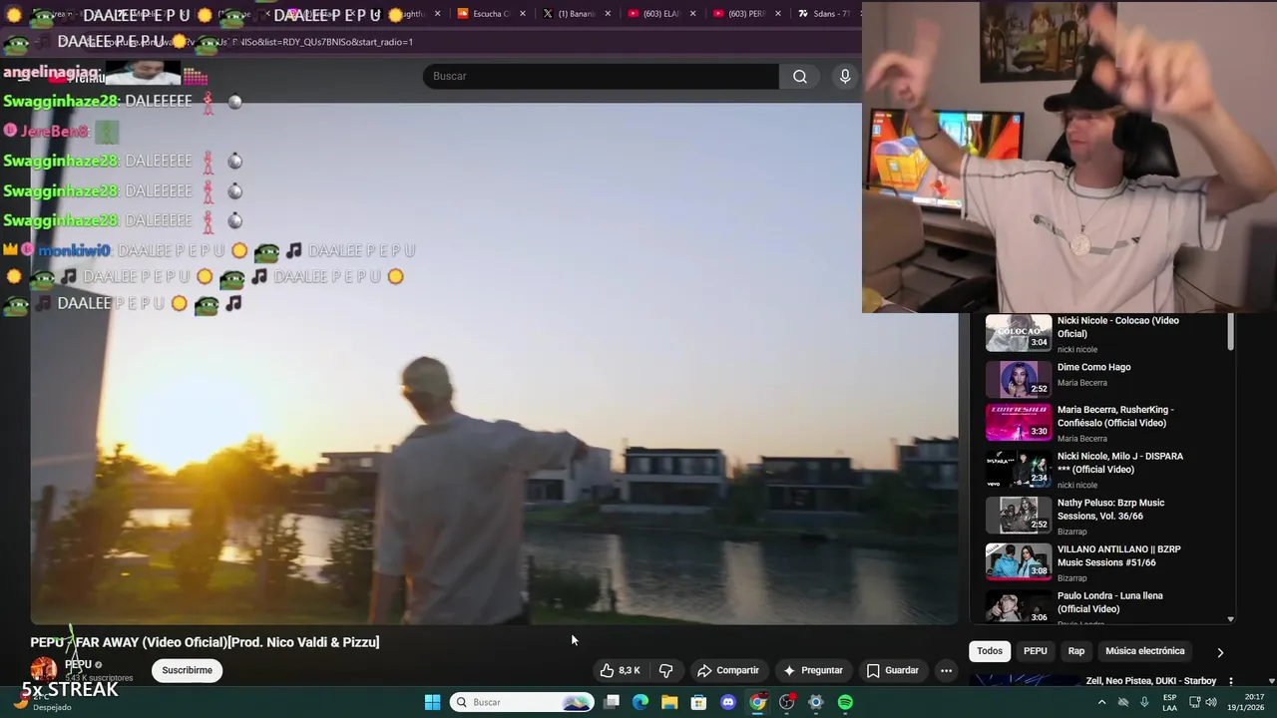Image resolution: width=1277 pixels, height=718 pixels.
Task: Click the YouTube Buscar search field
Action: pos(601,77)
